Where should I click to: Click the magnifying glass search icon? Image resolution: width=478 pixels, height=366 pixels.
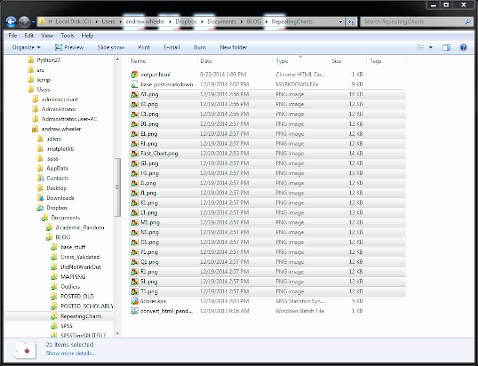point(468,21)
